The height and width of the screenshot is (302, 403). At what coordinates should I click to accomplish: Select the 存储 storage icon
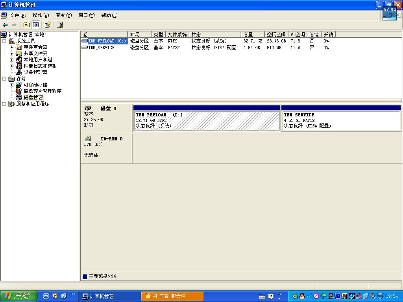click(x=11, y=79)
